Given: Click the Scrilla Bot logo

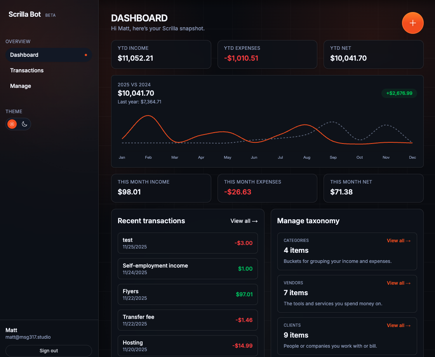Looking at the screenshot, I should coord(24,14).
